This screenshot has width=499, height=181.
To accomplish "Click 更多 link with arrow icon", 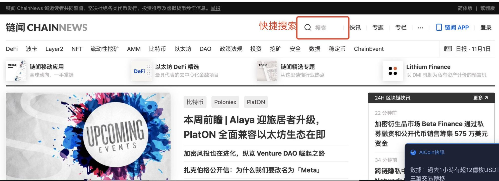I will point(481,98).
